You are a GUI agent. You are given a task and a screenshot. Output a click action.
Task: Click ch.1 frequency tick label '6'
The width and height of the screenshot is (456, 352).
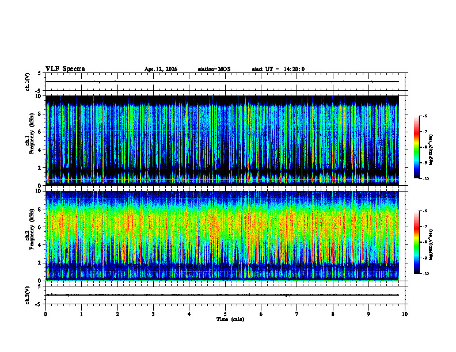point(40,132)
